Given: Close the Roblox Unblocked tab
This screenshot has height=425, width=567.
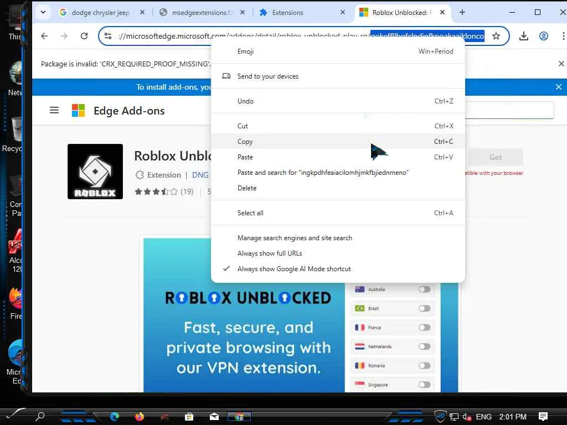Looking at the screenshot, I should pos(442,12).
